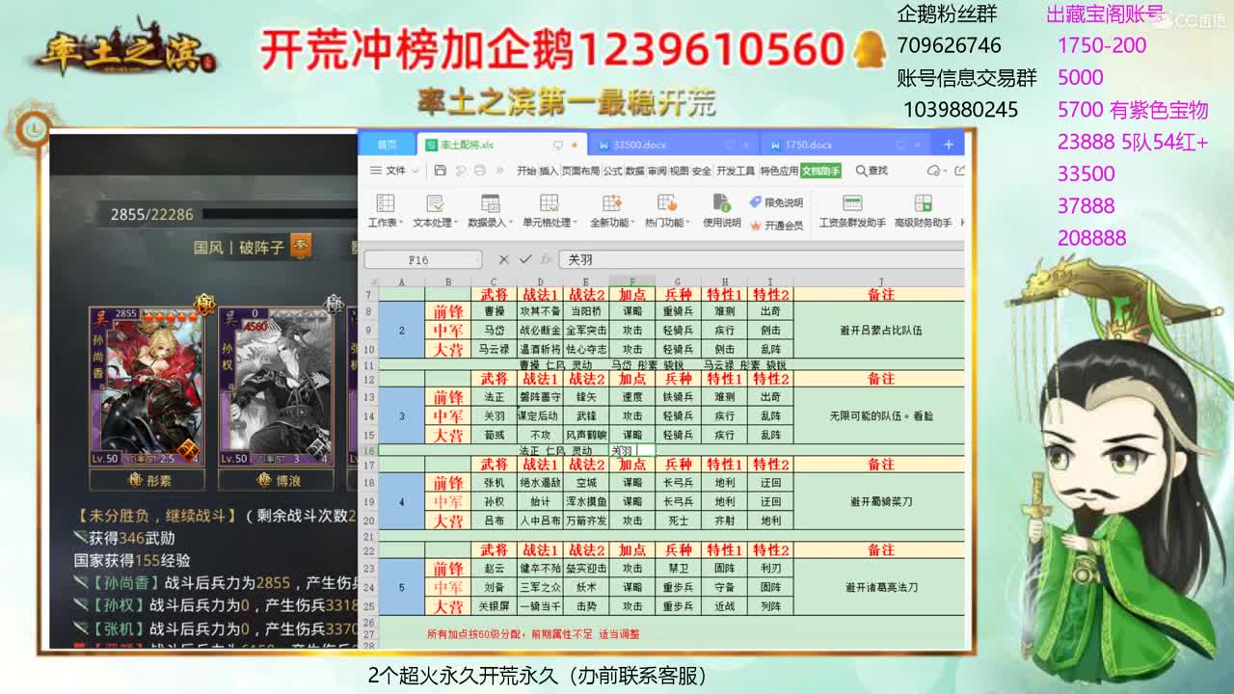Open the 公式 ribbon tab
1234x694 pixels.
613,171
